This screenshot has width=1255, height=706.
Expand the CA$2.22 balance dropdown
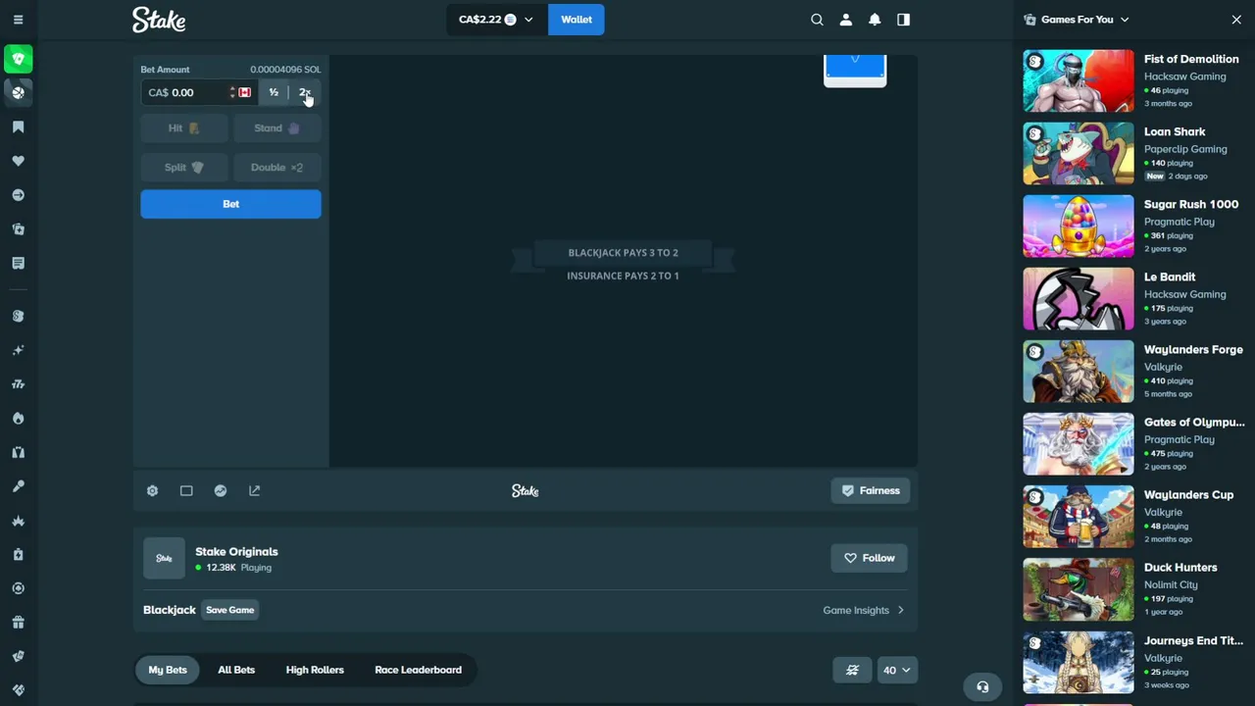click(496, 20)
